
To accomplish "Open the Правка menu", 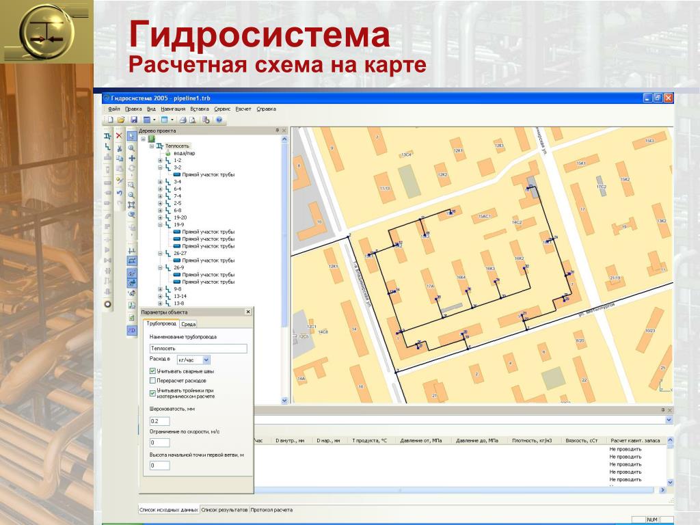I will point(133,109).
